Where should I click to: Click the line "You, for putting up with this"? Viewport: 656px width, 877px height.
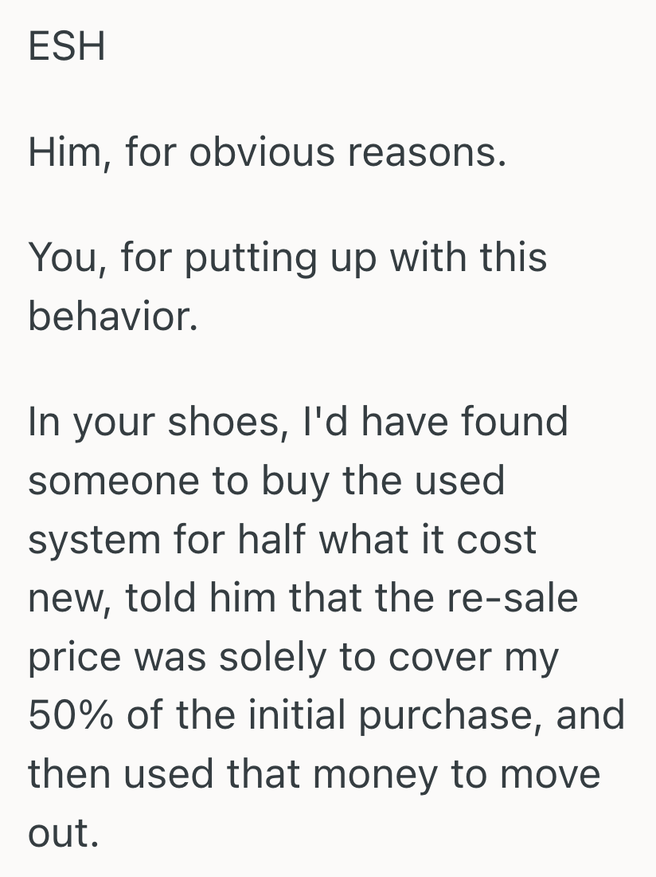(x=287, y=258)
